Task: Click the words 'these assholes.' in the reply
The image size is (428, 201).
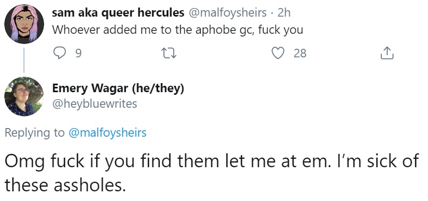Action: [63, 185]
